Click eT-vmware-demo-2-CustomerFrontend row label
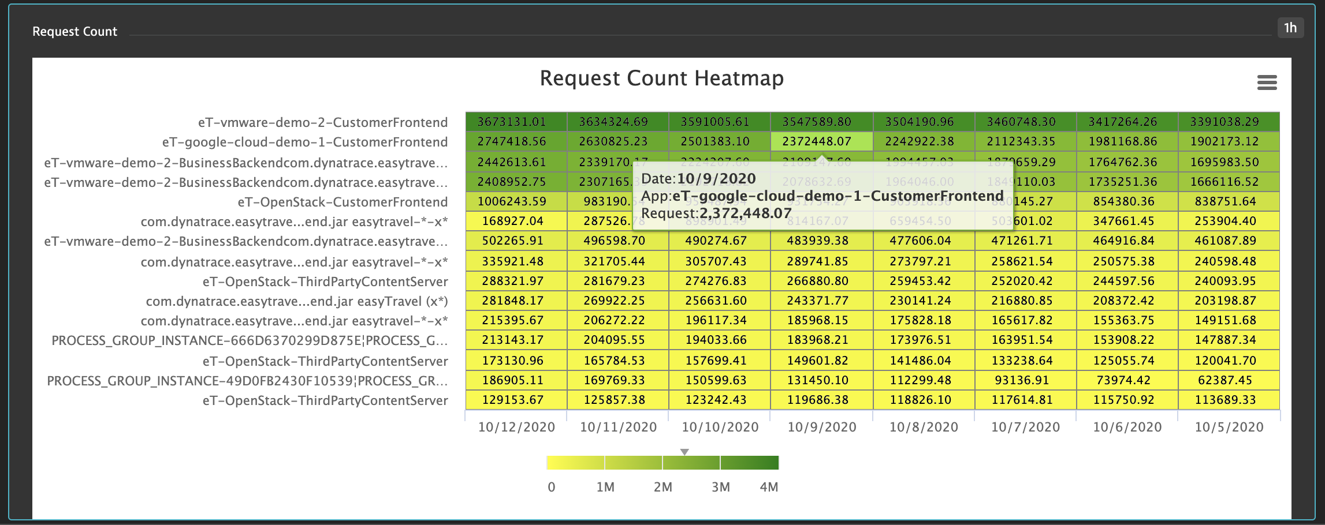Image resolution: width=1325 pixels, height=525 pixels. (323, 122)
